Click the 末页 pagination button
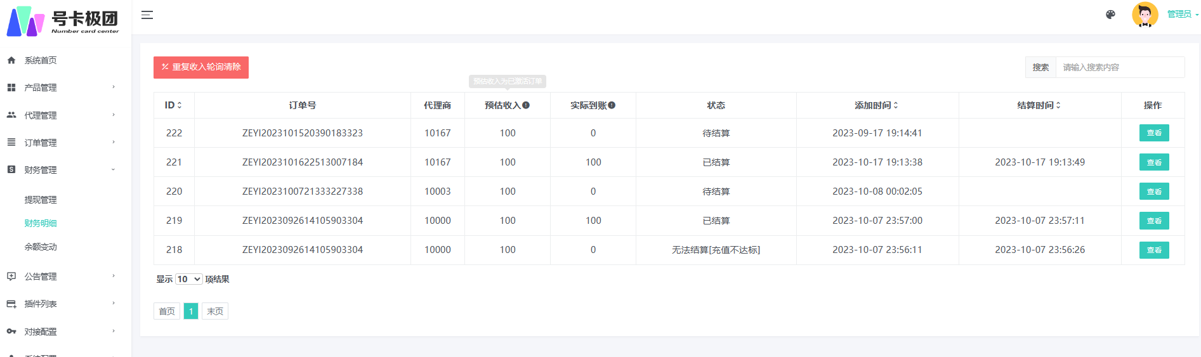The image size is (1201, 357). [x=215, y=311]
